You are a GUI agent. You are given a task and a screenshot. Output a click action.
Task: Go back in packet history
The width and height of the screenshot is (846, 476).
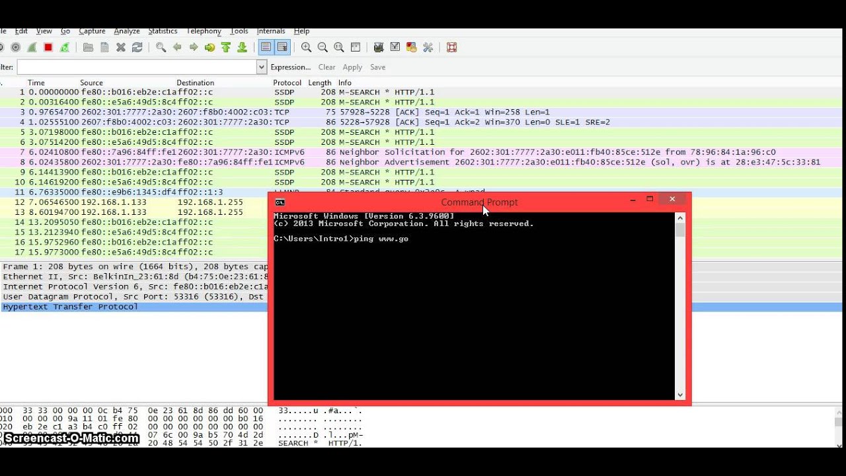point(177,47)
